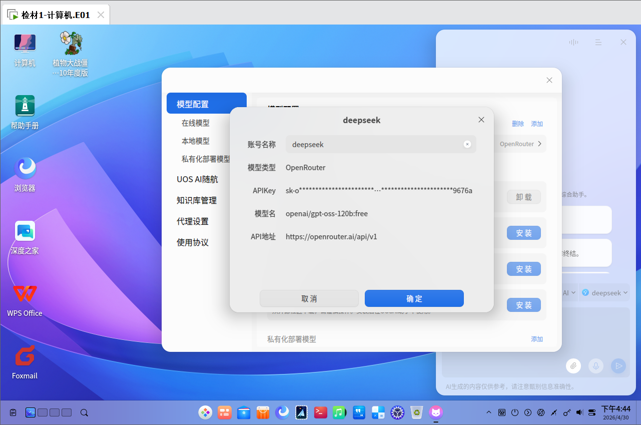Open the browser icon in the dock

tap(283, 412)
